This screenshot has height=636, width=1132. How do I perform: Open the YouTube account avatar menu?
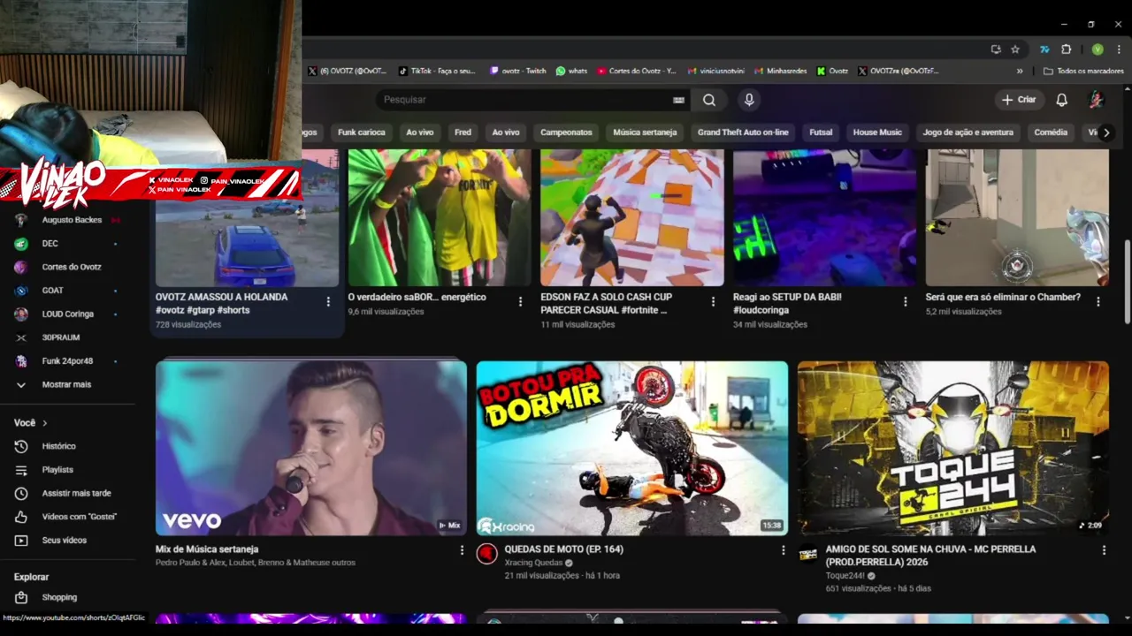1096,100
